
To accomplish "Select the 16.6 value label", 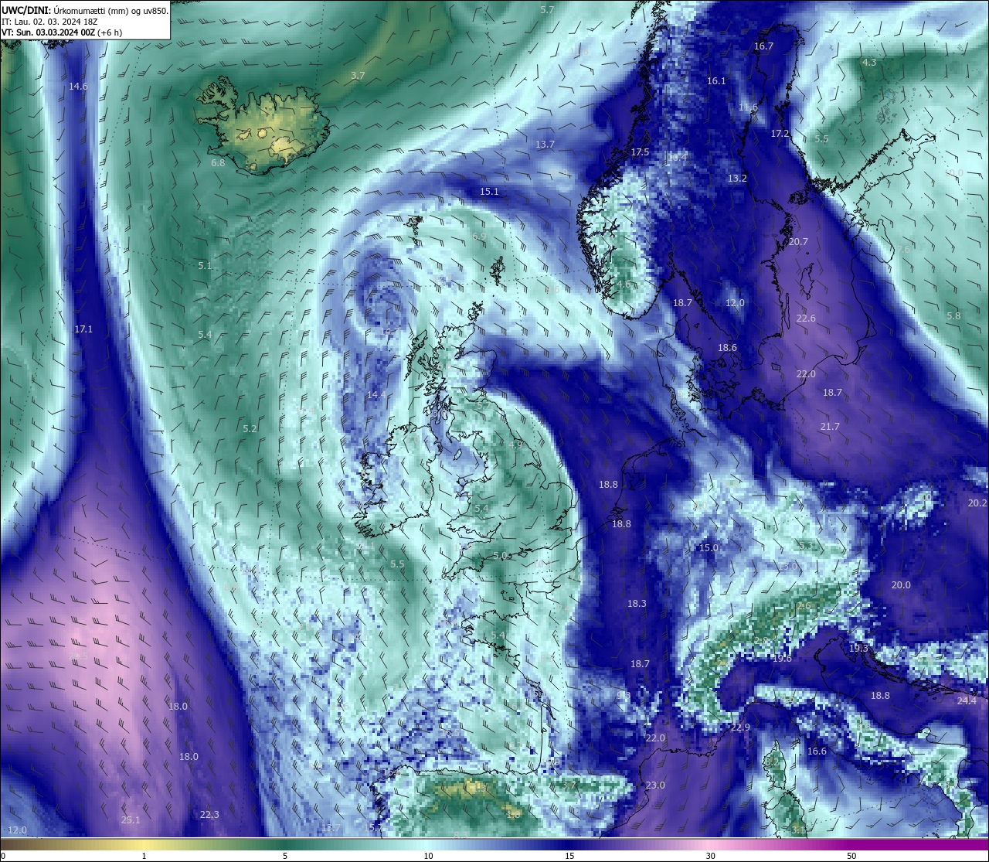I will (817, 751).
